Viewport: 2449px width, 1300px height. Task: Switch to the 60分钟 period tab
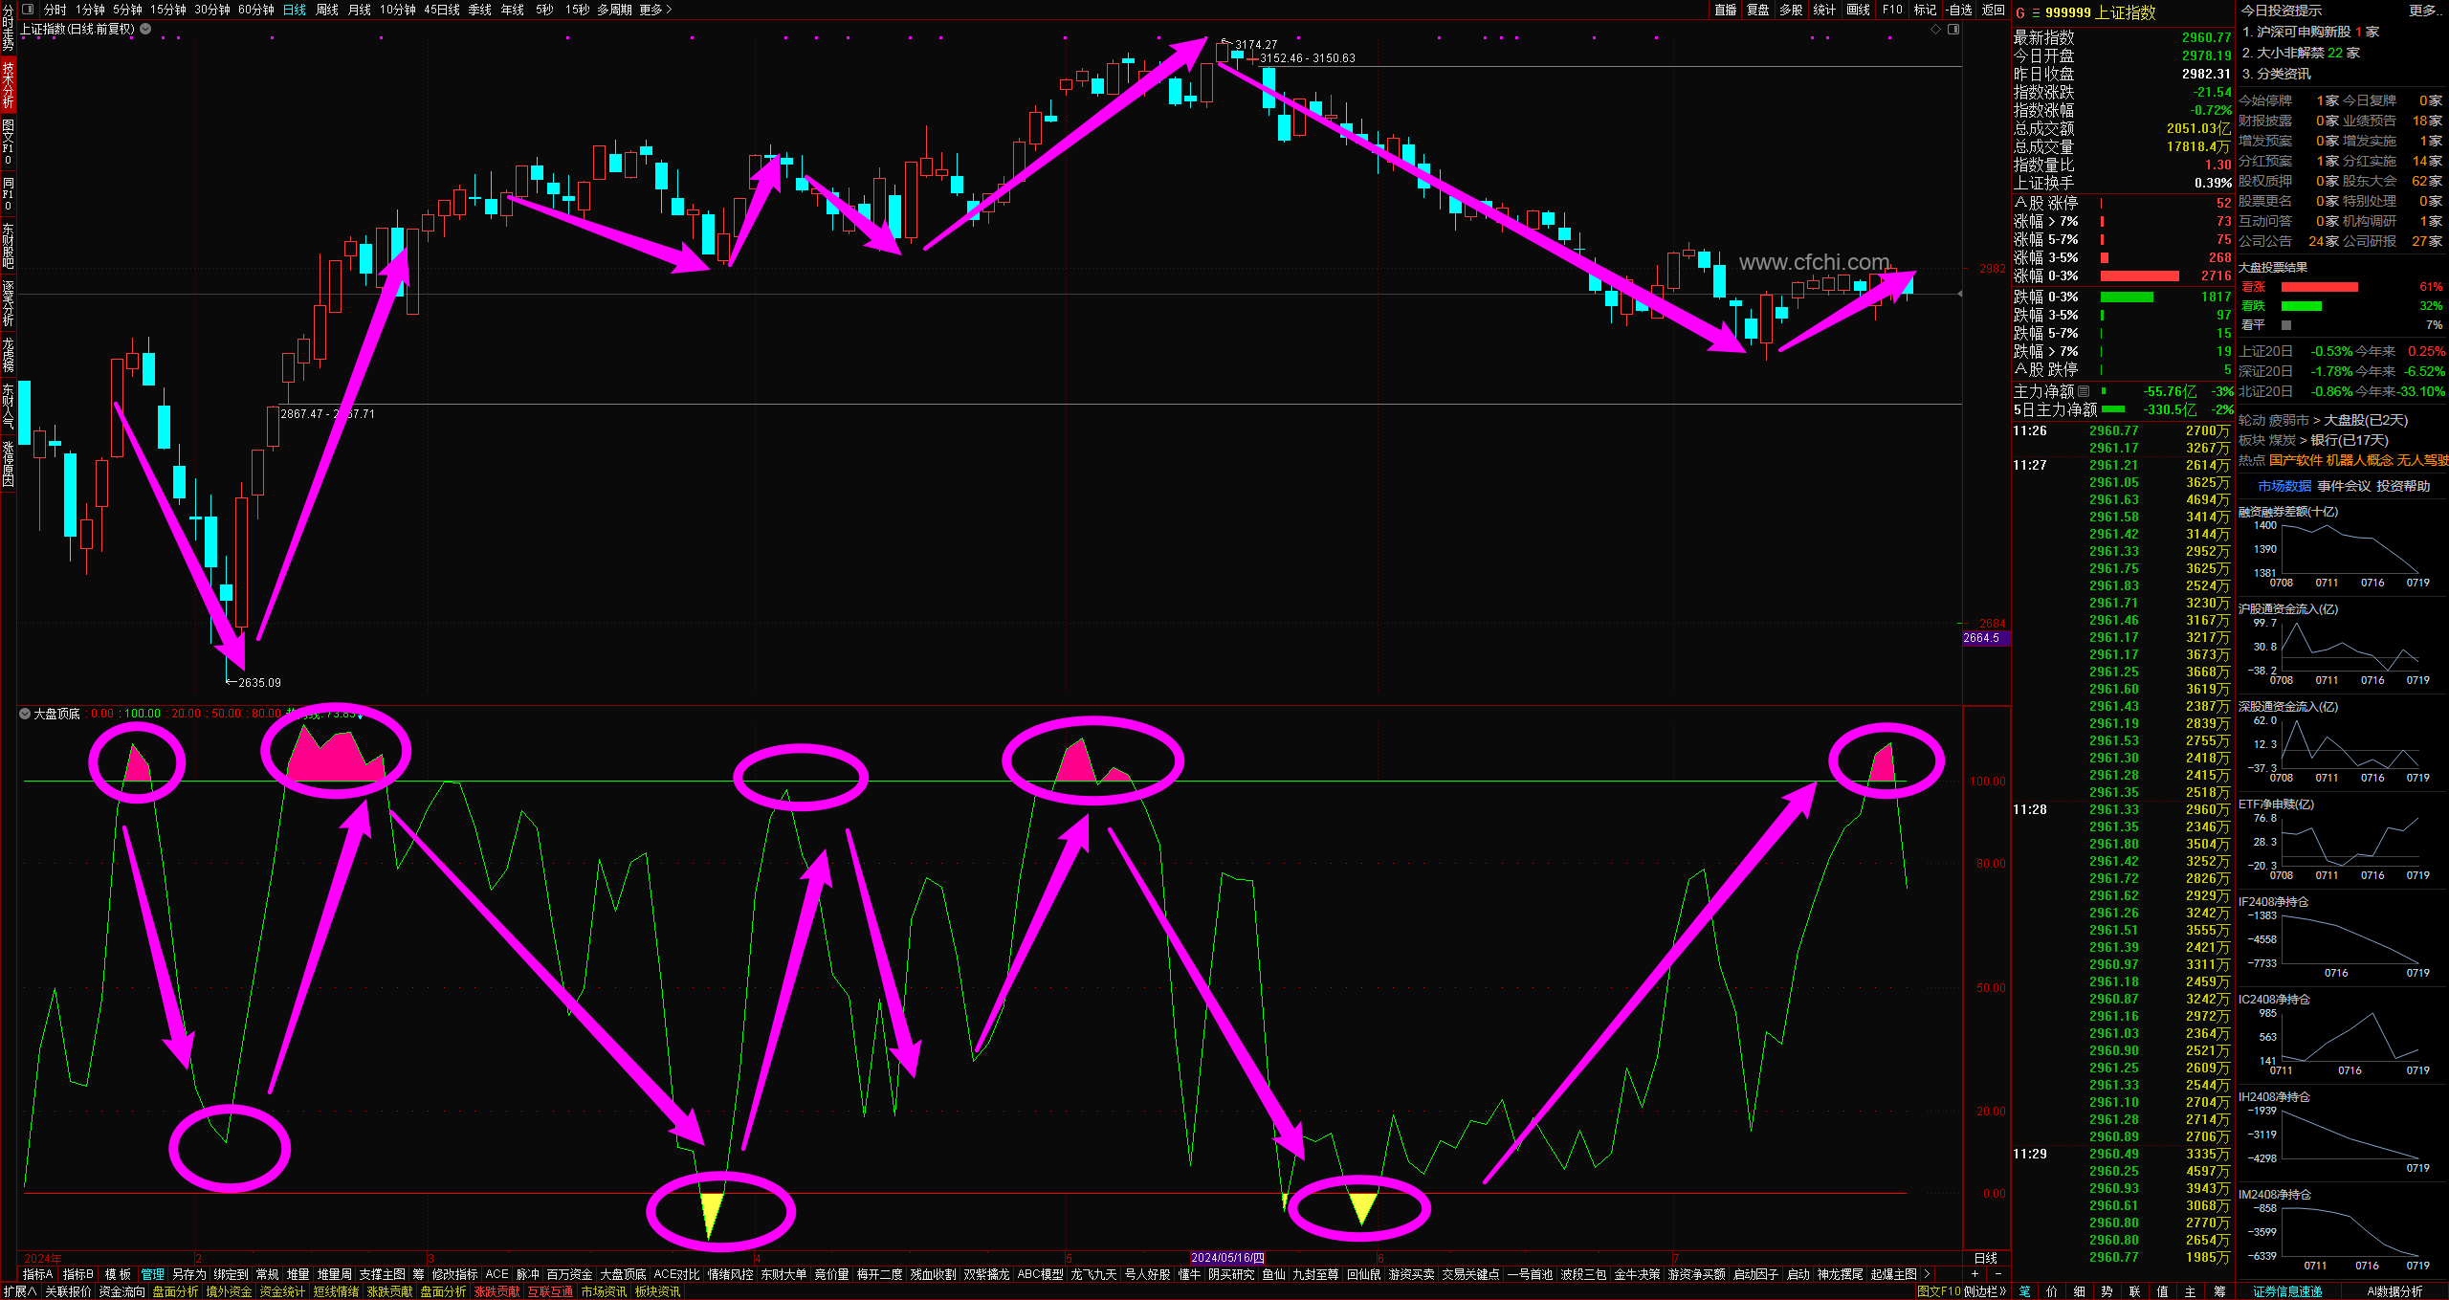[255, 10]
